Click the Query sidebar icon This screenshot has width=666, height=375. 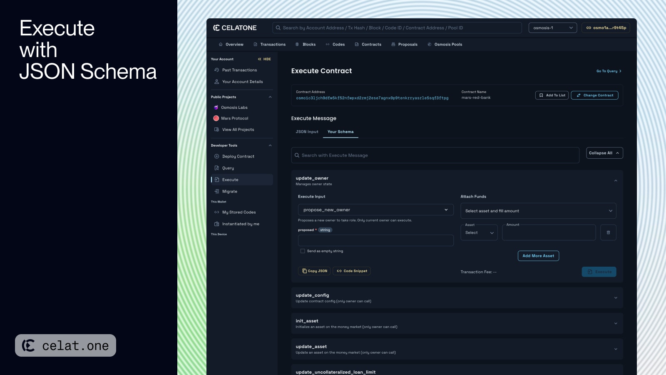pos(216,168)
